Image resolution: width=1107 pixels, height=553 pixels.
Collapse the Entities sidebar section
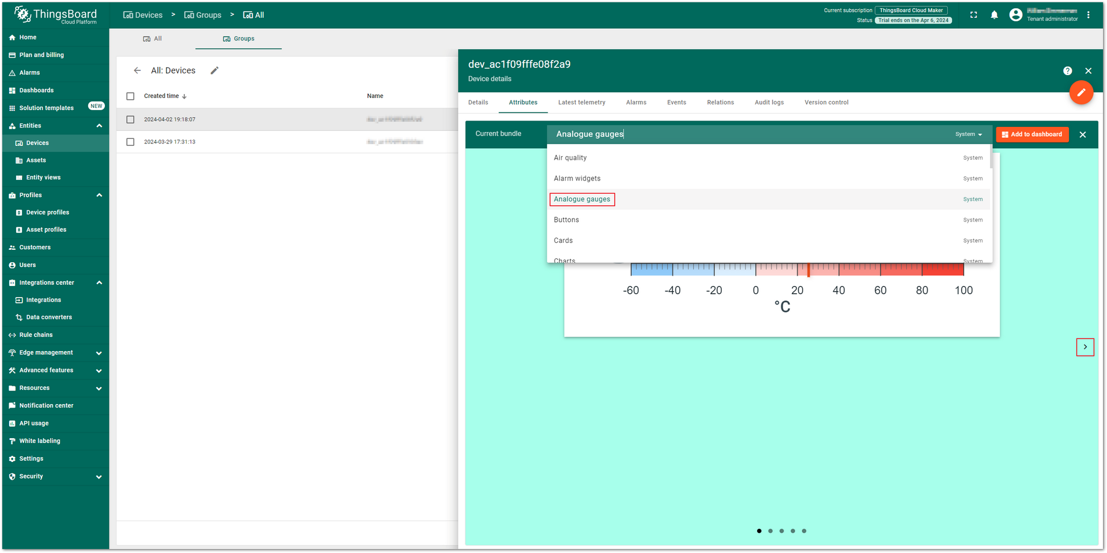coord(99,126)
